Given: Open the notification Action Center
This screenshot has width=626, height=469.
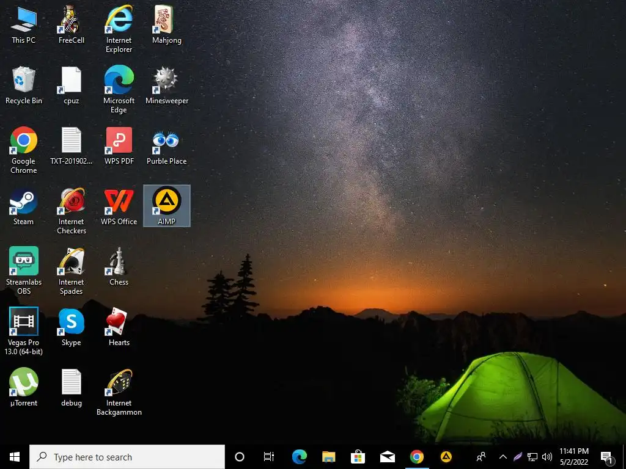Looking at the screenshot, I should tap(606, 457).
